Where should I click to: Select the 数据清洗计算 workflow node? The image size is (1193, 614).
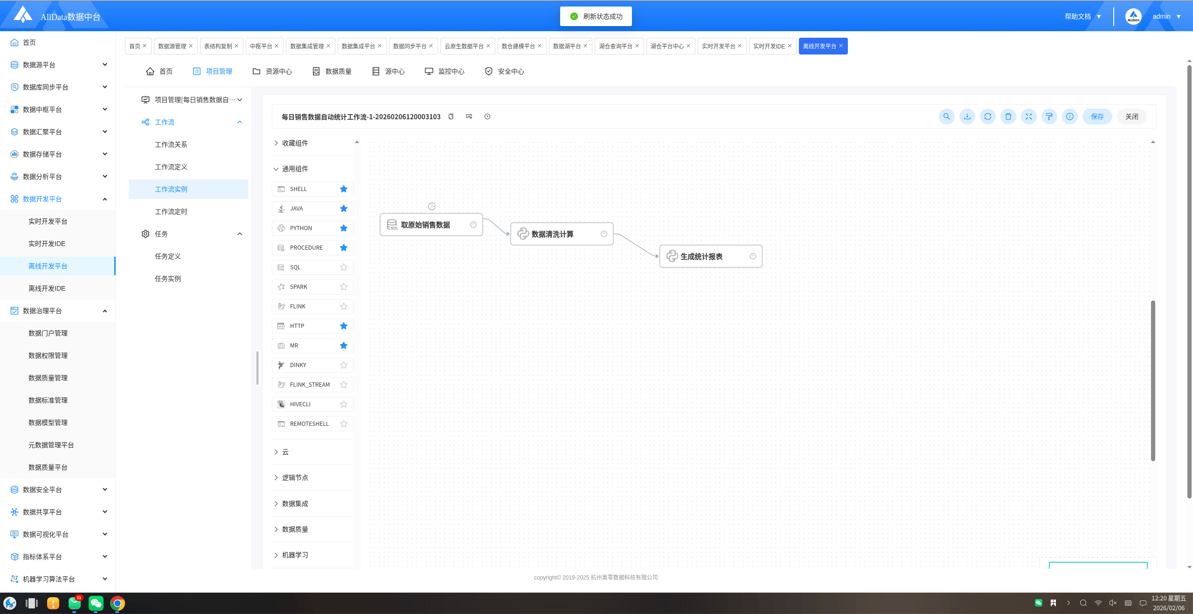coord(553,234)
